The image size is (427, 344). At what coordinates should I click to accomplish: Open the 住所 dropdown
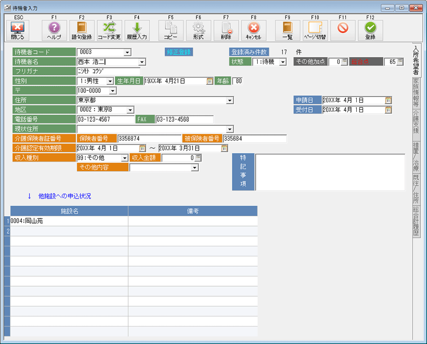pos(230,100)
